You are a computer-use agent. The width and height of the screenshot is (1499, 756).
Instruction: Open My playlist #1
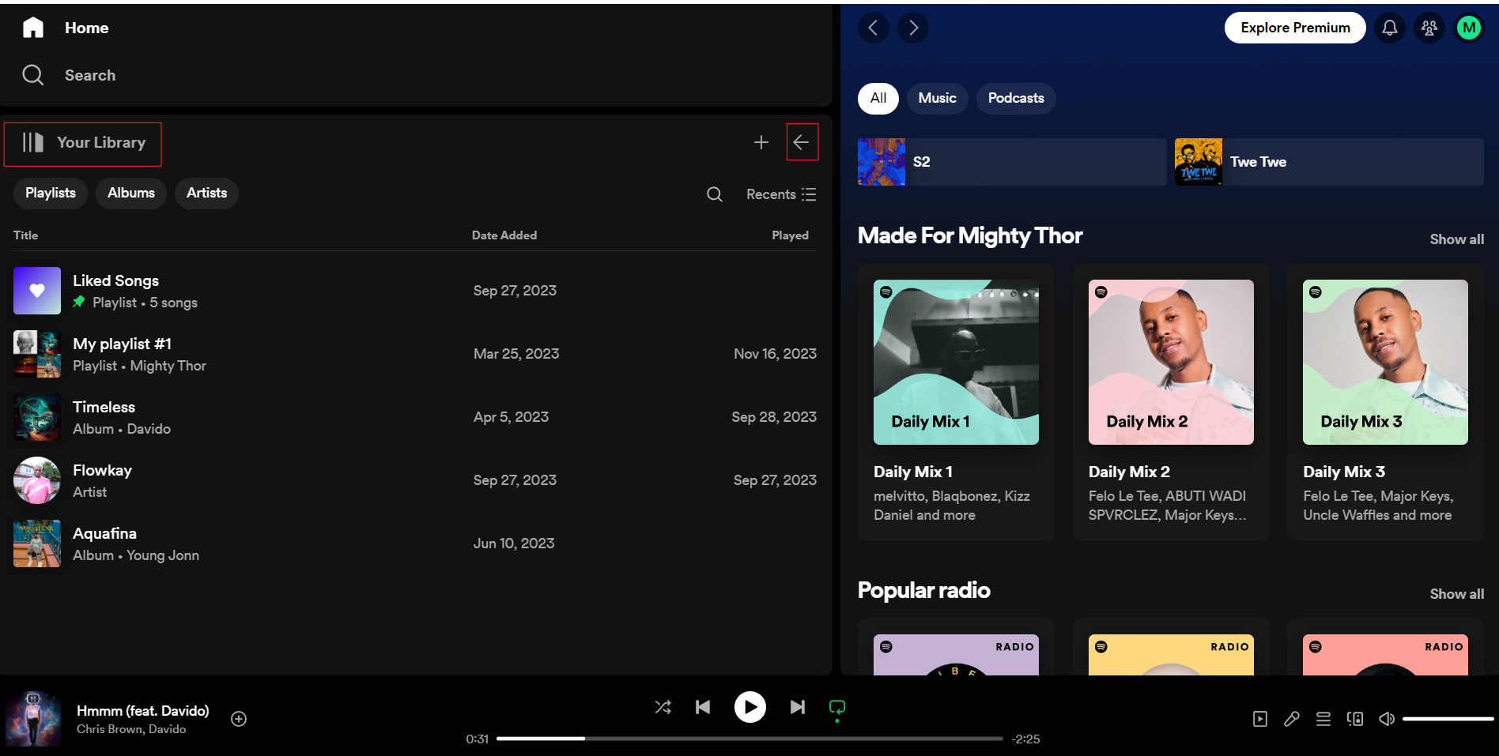415,354
